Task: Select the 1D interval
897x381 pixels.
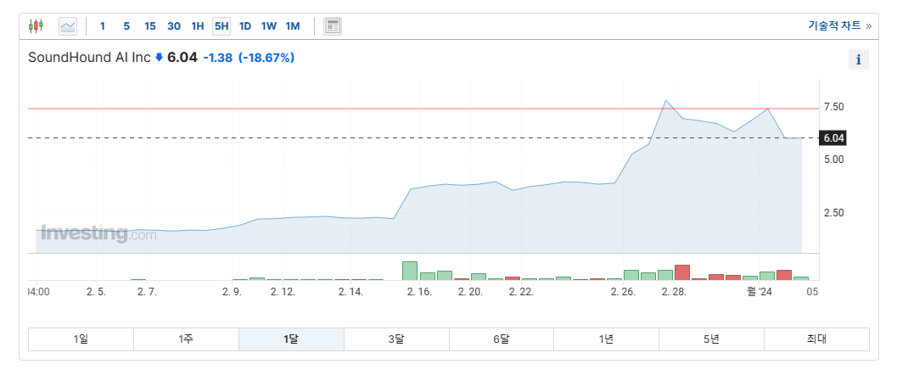Action: coord(245,26)
